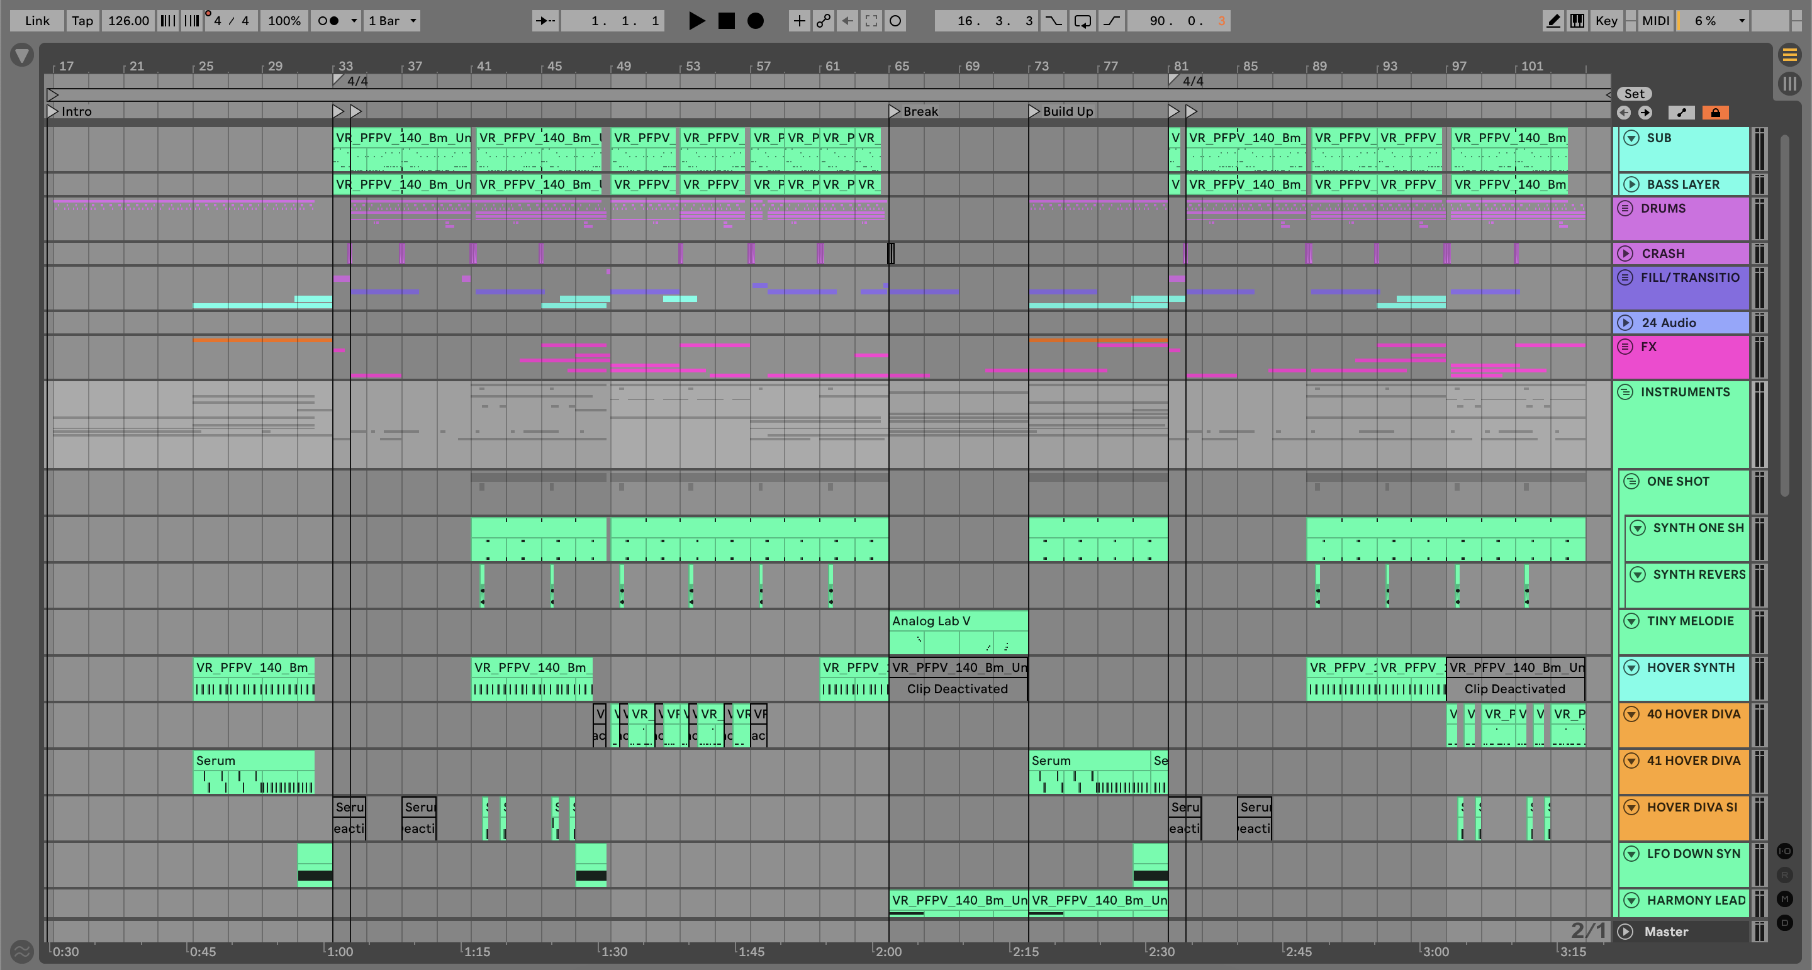Toggle the orange Lock Envelopes button

(1715, 113)
